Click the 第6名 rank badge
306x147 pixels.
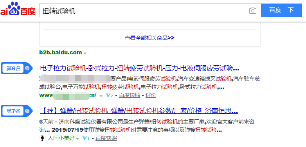point(17,68)
